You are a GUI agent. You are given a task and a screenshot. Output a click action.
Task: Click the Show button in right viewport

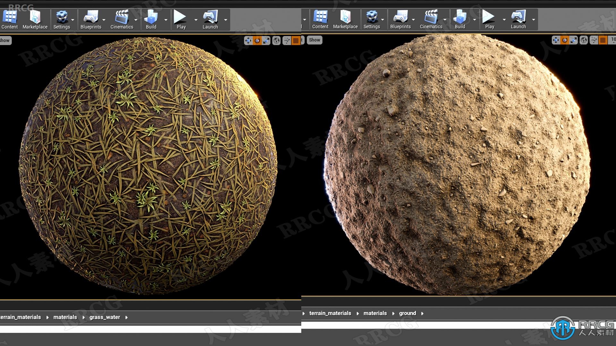point(314,40)
